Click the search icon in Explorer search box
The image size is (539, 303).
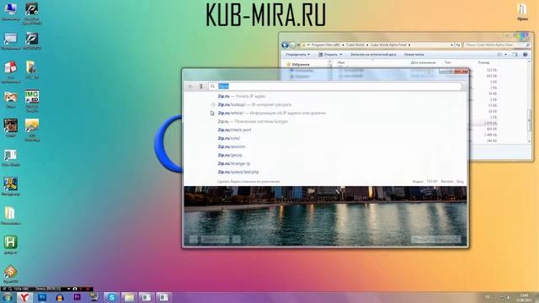pyautogui.click(x=528, y=45)
